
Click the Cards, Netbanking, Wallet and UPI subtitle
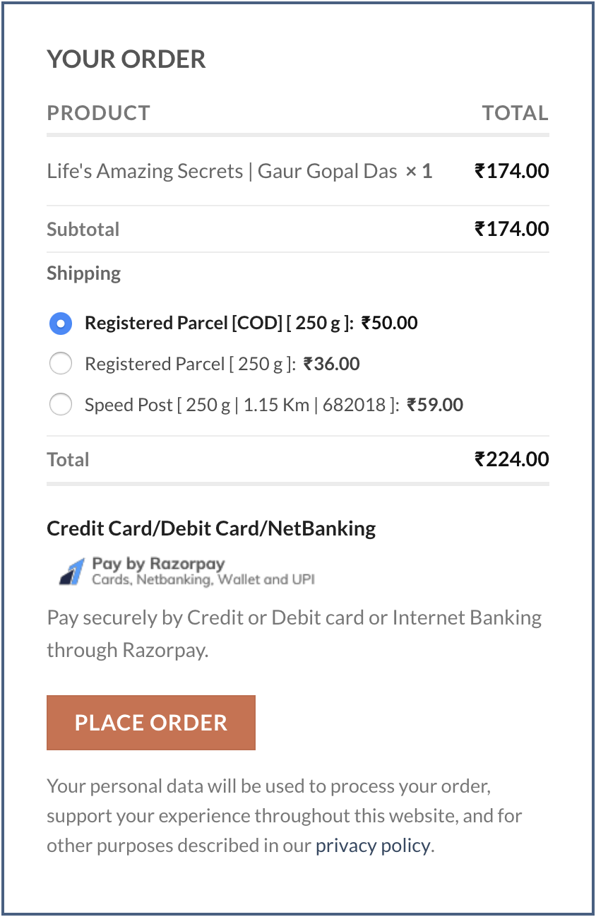click(x=203, y=580)
